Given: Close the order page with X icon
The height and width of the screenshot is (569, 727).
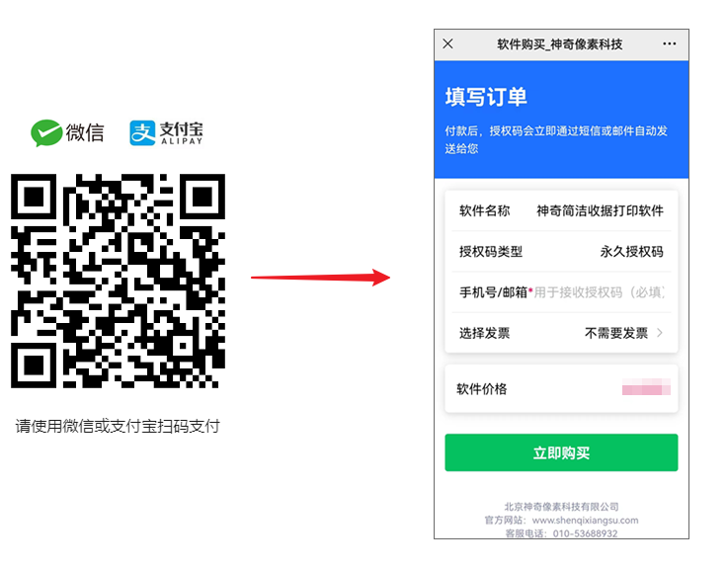Looking at the screenshot, I should [447, 43].
